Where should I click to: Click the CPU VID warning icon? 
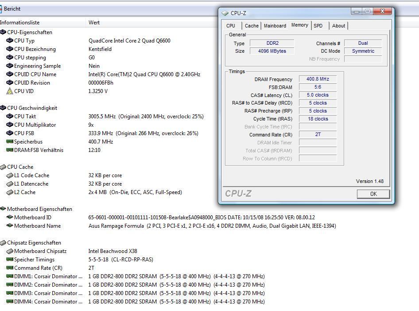click(x=10, y=91)
